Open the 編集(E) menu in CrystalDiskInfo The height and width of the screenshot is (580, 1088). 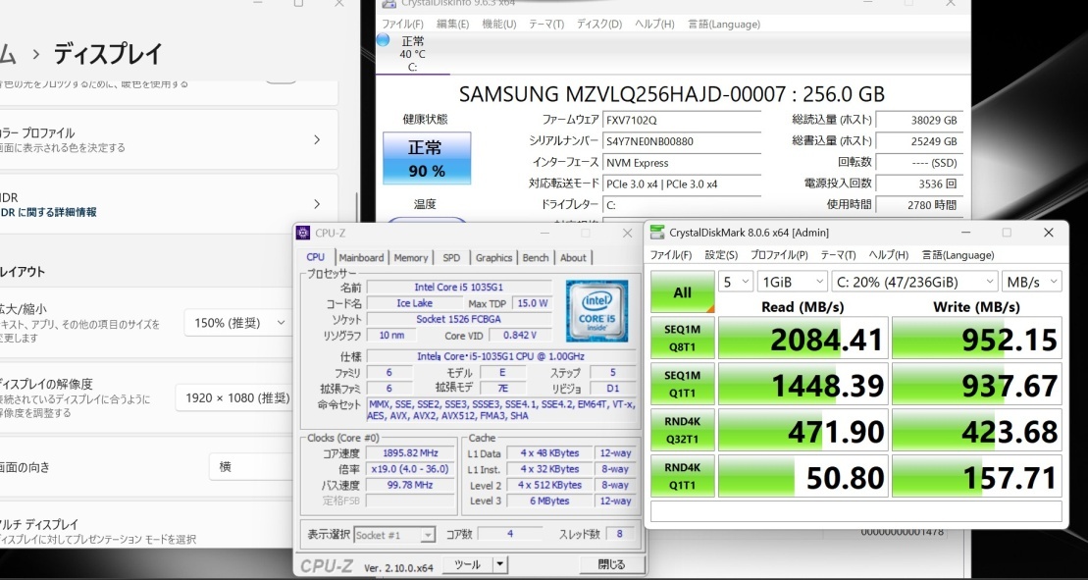[453, 24]
